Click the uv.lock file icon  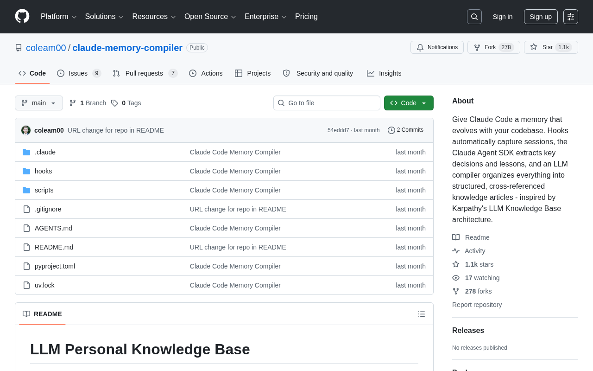(26, 285)
